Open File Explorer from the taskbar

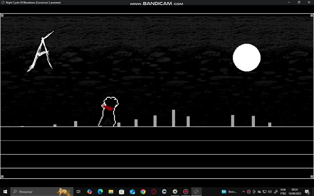(x=111, y=191)
